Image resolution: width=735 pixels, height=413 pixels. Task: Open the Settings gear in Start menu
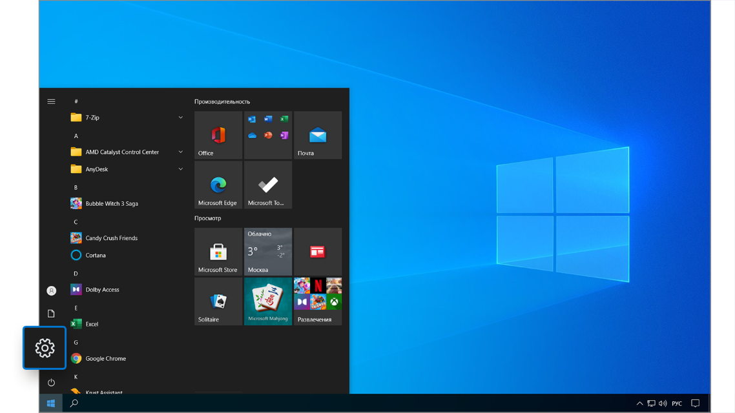click(45, 348)
